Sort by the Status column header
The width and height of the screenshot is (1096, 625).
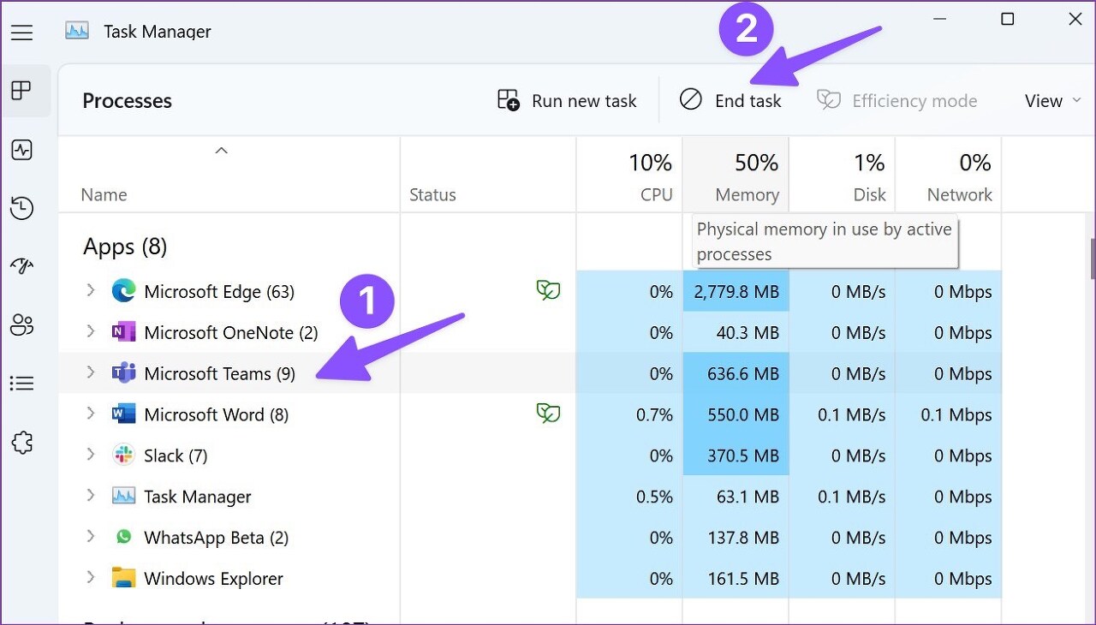(x=488, y=175)
